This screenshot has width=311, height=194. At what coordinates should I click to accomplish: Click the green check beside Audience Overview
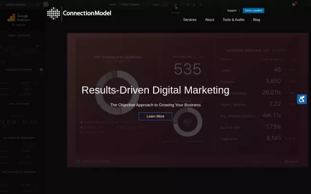(x=41, y=69)
